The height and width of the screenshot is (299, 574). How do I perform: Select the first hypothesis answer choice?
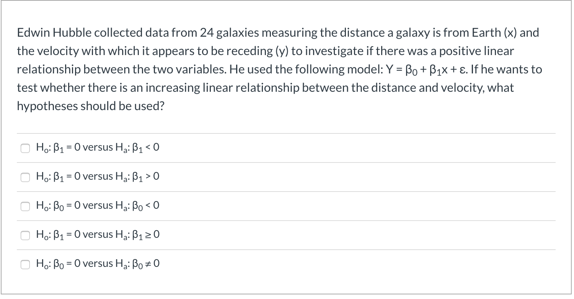(25, 148)
